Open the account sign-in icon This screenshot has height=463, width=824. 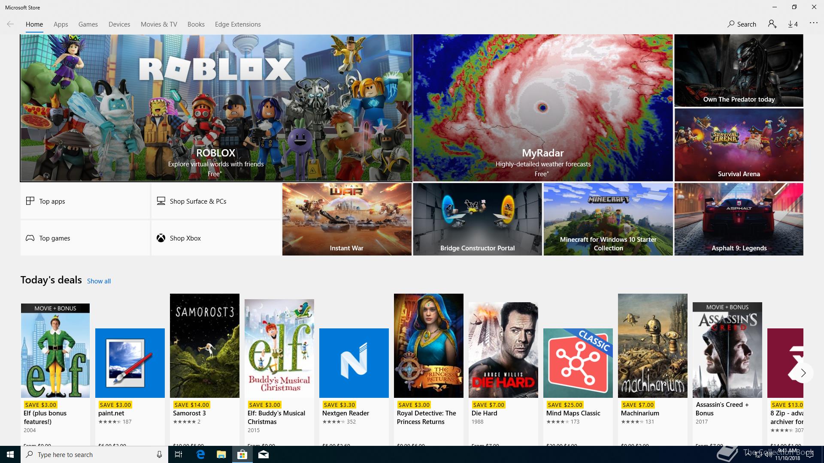[772, 24]
